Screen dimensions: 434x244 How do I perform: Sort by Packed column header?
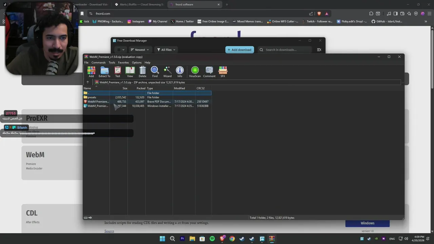pos(137,88)
